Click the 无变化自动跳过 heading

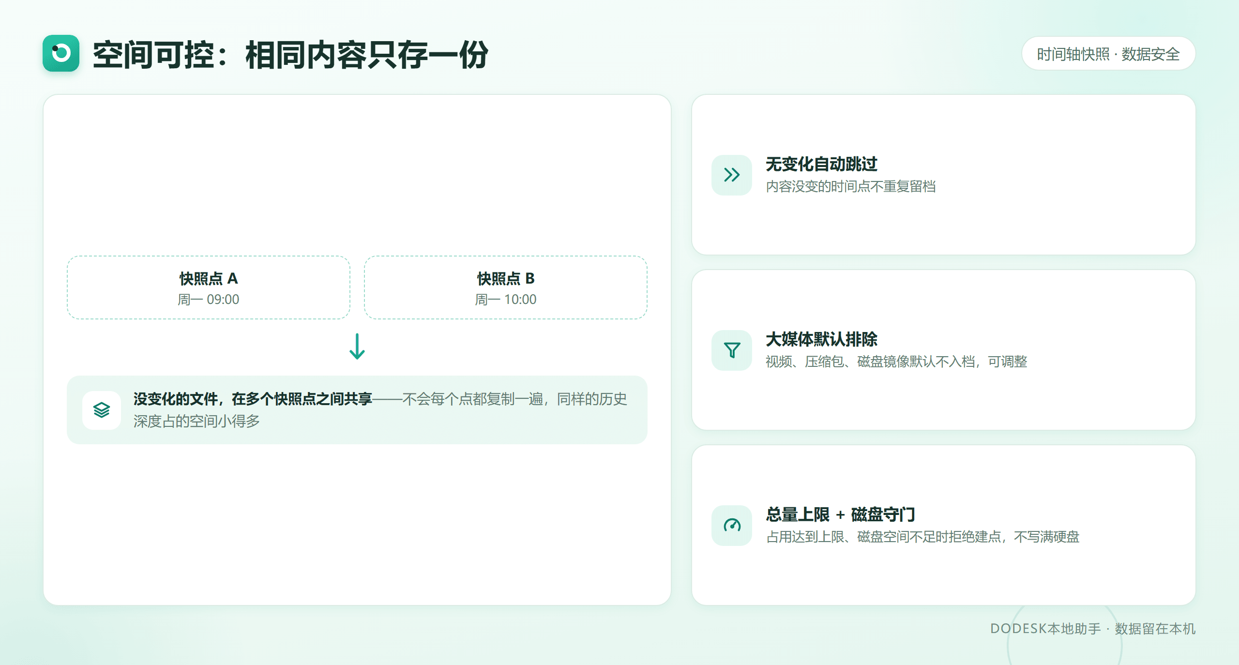[821, 164]
